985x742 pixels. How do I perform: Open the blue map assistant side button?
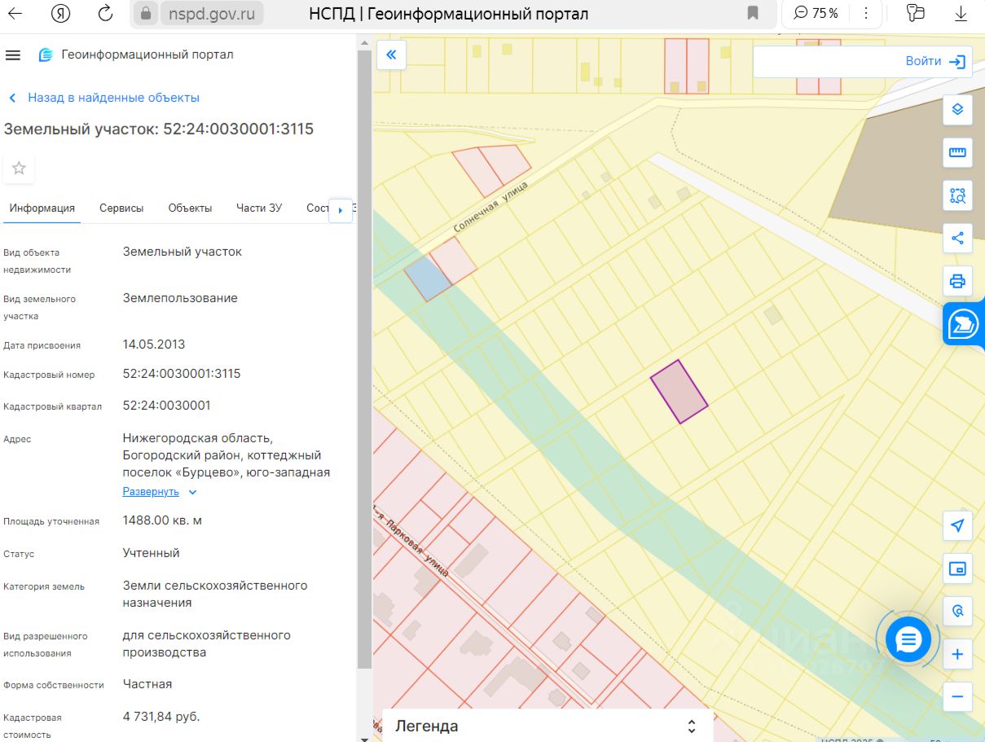tap(964, 325)
